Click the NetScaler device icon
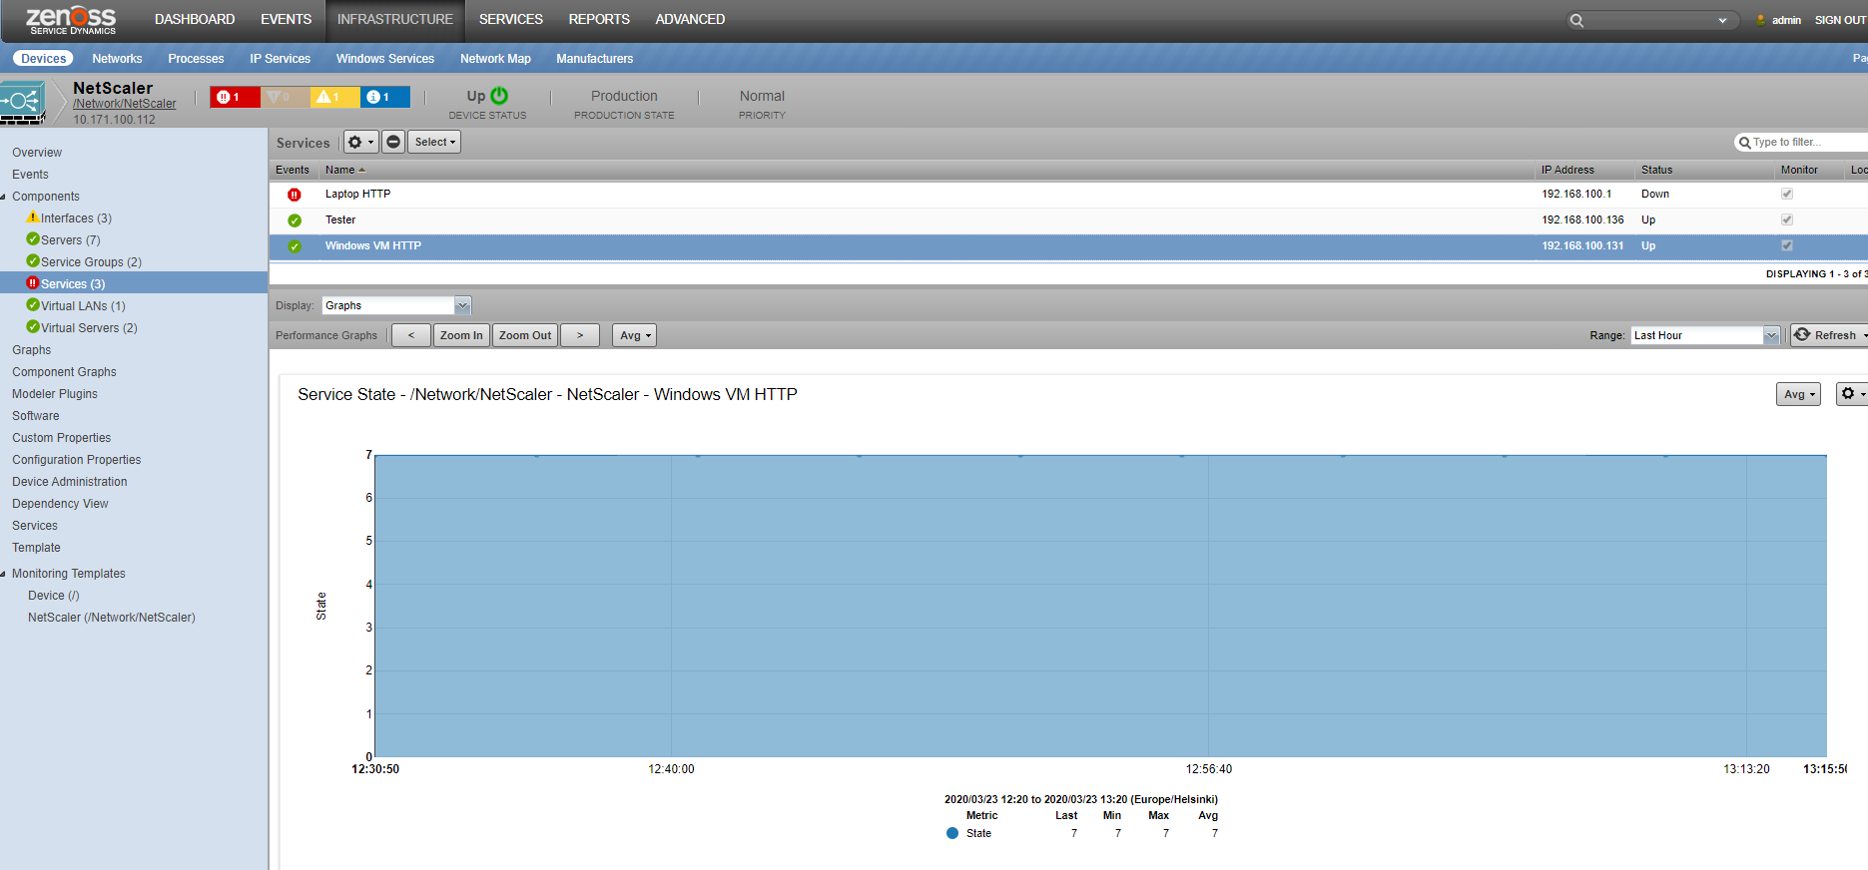The height and width of the screenshot is (870, 1868). point(23,103)
